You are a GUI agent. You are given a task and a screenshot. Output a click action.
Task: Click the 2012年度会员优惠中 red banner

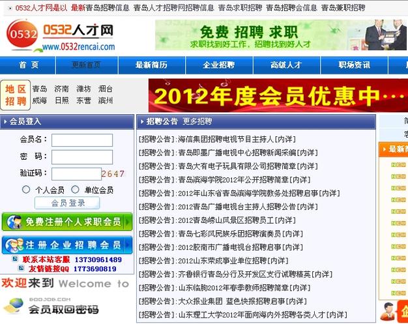click(278, 96)
